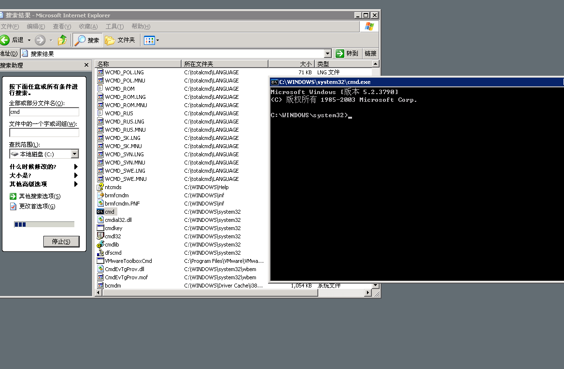Go up one folder level icon
564x369 pixels.
62,40
